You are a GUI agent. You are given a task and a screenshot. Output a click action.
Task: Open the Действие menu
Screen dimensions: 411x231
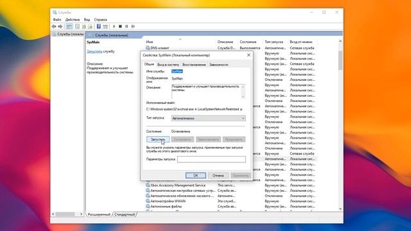73,20
